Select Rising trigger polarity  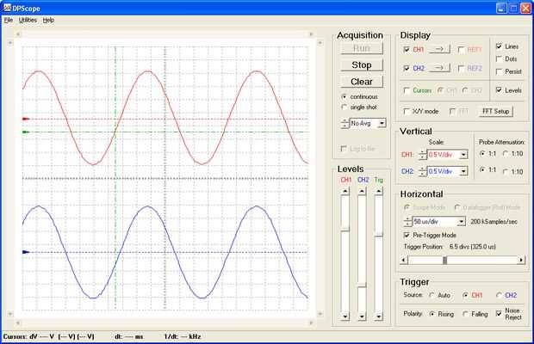[432, 314]
